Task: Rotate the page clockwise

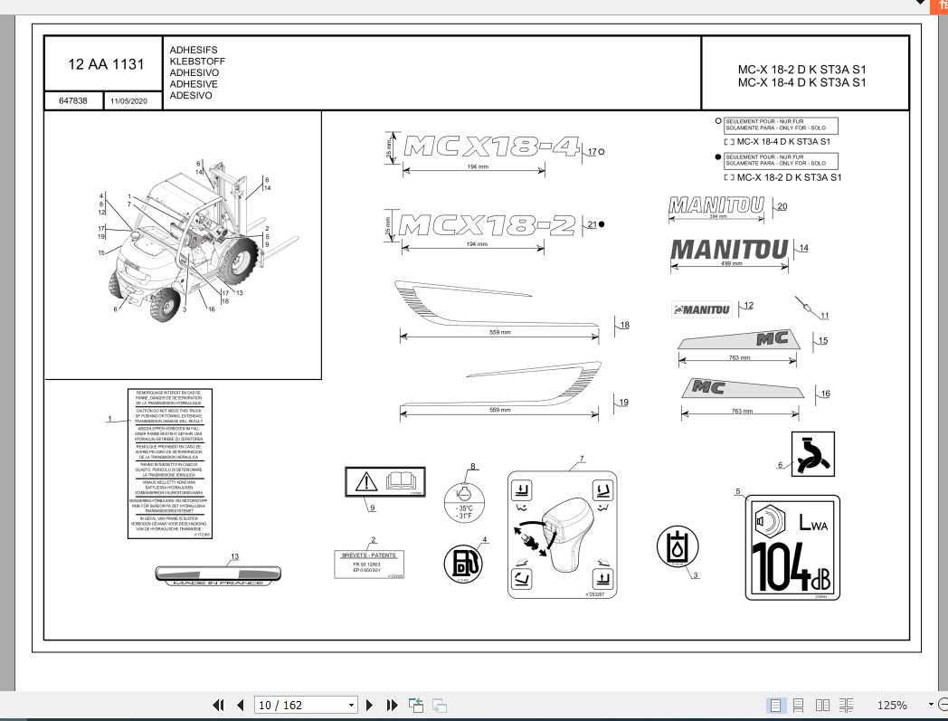Action: pyautogui.click(x=438, y=705)
